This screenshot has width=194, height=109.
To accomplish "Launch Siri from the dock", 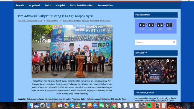I will [36, 106].
